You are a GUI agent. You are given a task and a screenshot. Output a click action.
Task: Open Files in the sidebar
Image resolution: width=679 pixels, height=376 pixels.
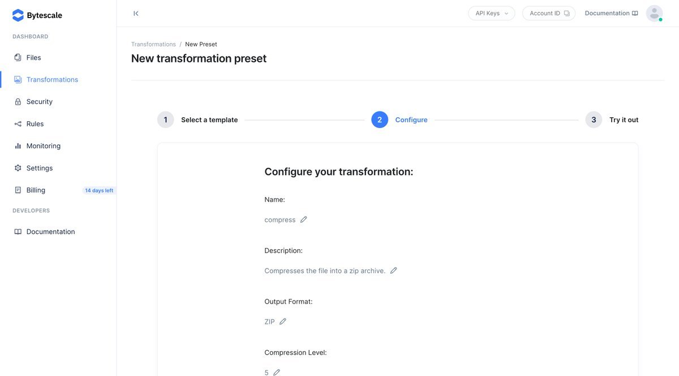click(33, 58)
